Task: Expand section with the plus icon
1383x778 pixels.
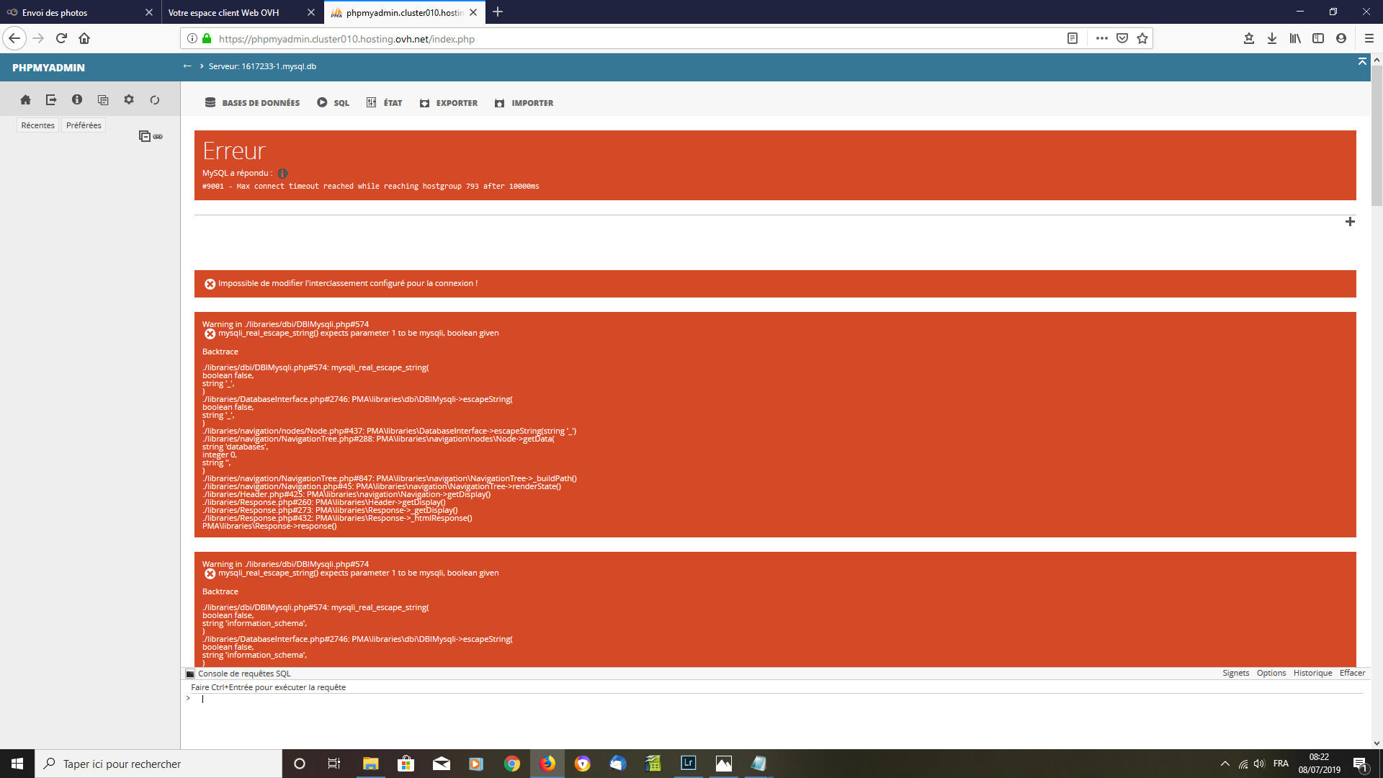Action: point(1350,222)
